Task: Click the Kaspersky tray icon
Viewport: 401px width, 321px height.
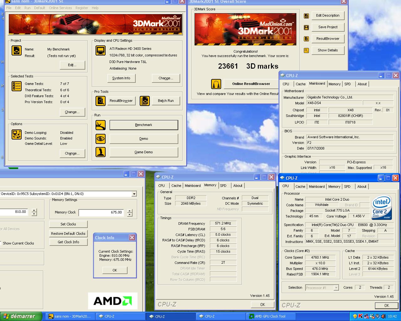Action: pyautogui.click(x=361, y=316)
